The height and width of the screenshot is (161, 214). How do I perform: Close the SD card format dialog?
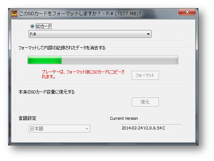(x=187, y=12)
